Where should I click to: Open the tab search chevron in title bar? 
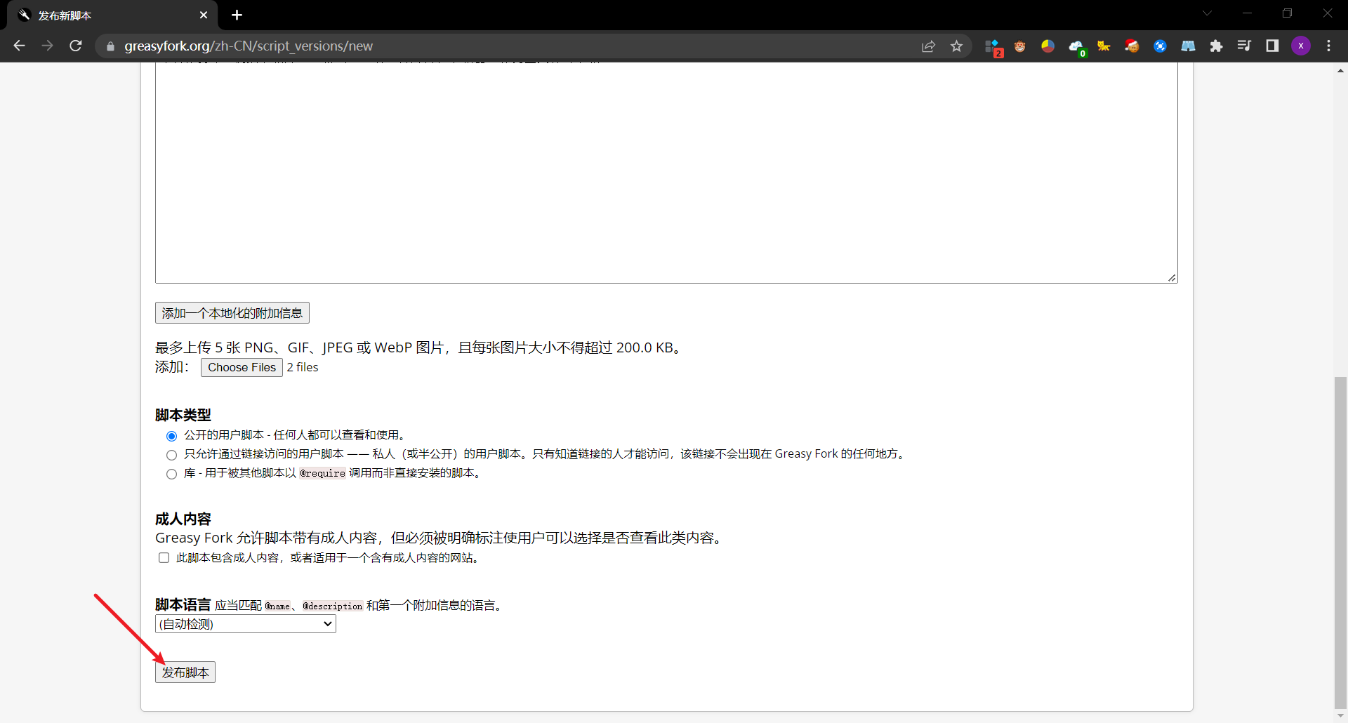point(1207,13)
